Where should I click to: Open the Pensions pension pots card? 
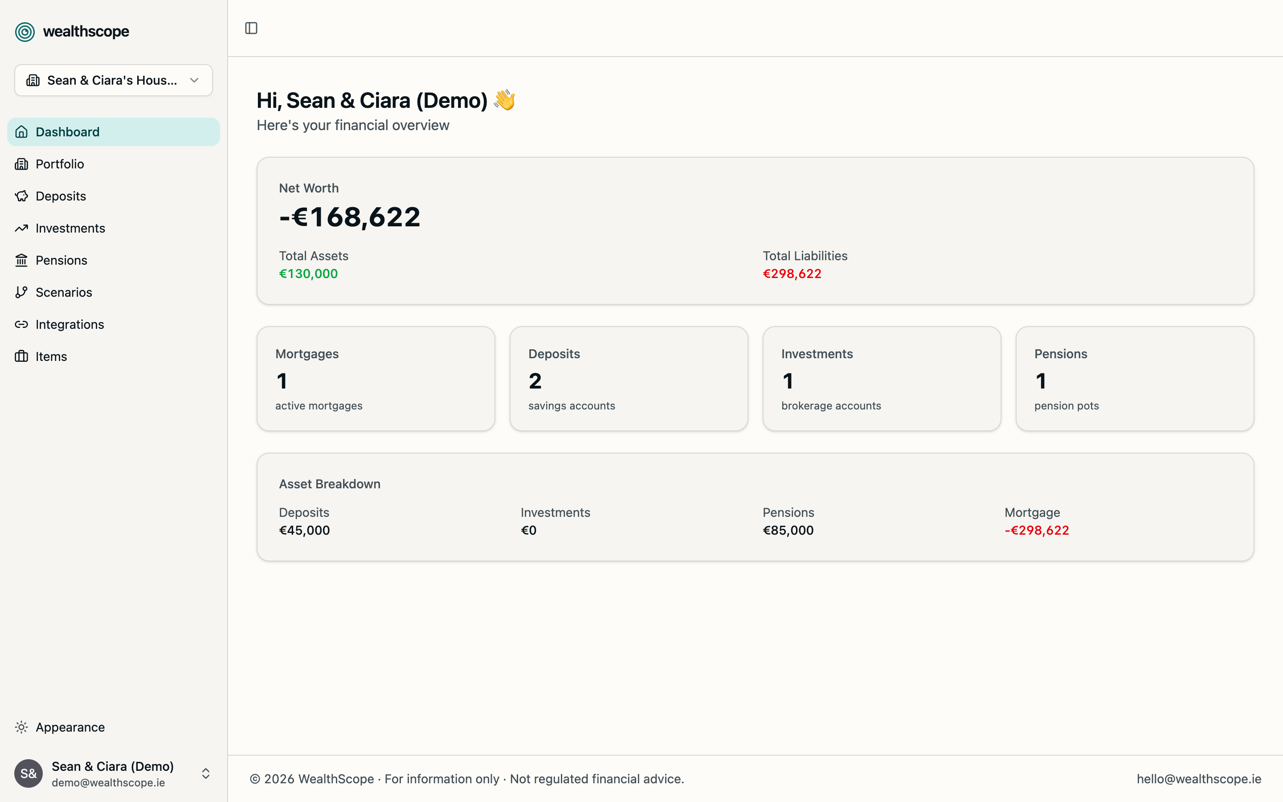click(x=1135, y=378)
